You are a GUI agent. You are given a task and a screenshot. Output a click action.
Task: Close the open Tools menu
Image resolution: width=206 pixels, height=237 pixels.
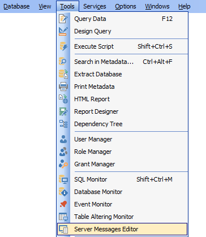67,6
